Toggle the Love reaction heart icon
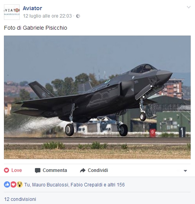The width and height of the screenshot is (195, 204). pyautogui.click(x=6, y=170)
